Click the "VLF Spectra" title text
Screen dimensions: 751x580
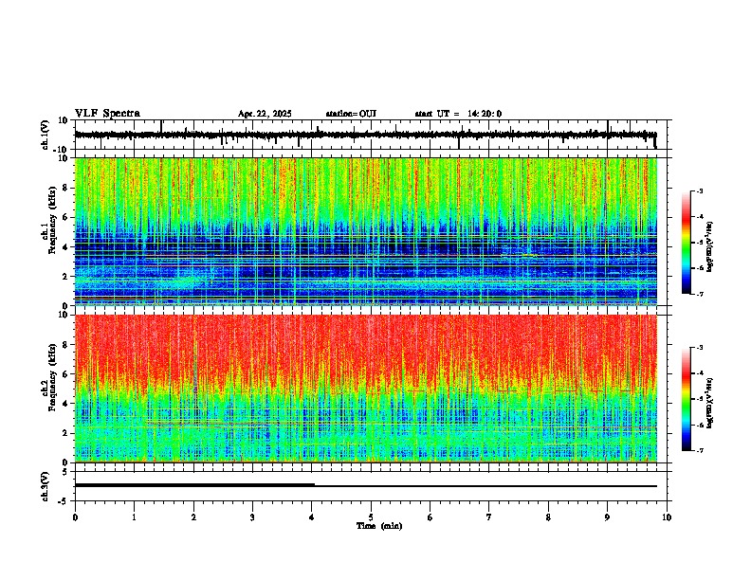107,114
